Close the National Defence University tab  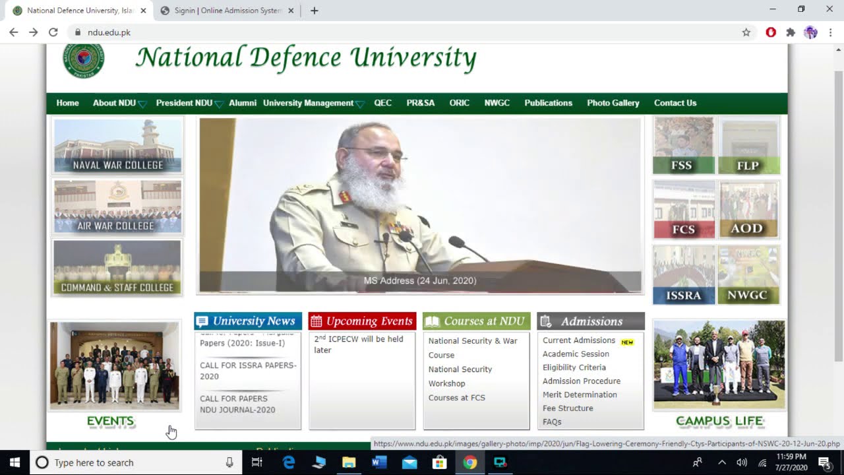[x=143, y=11]
